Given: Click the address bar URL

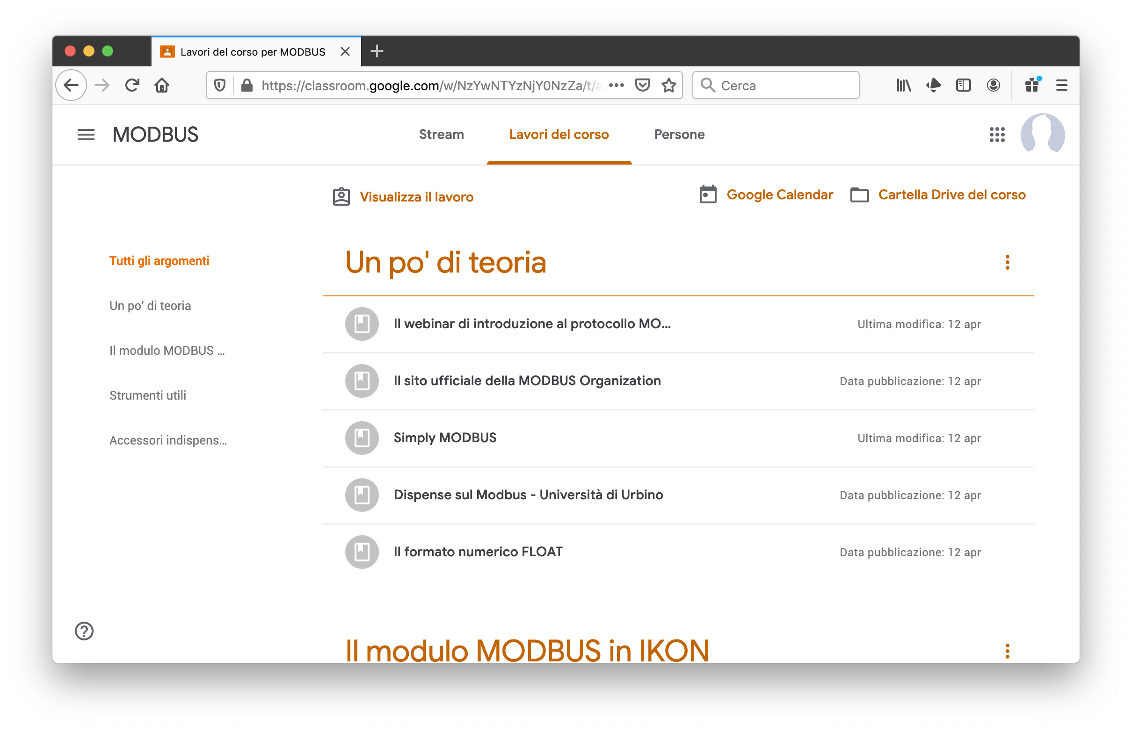Looking at the screenshot, I should point(431,86).
